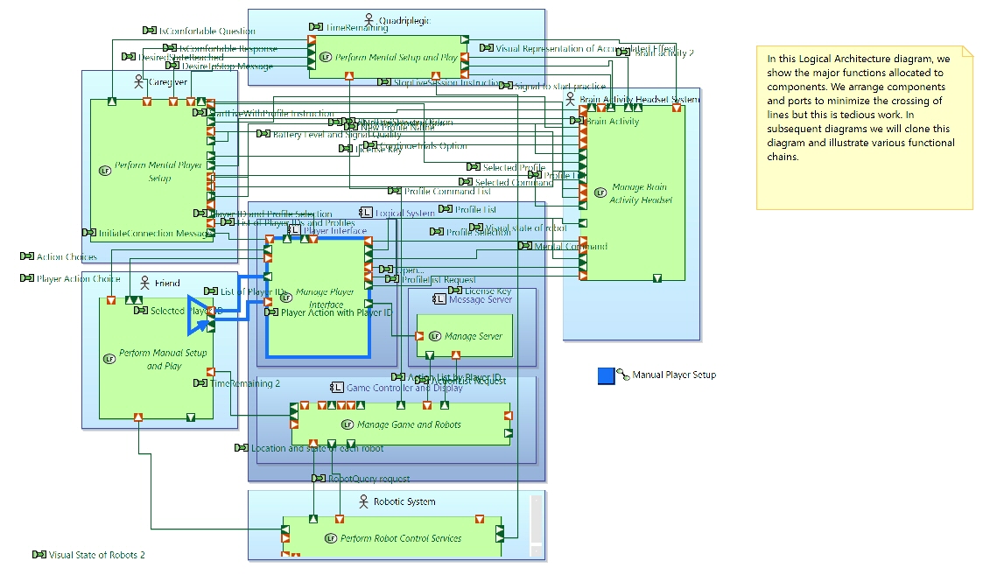Click the StopLiveSession Instruction label
The width and height of the screenshot is (983, 582).
[x=446, y=82]
